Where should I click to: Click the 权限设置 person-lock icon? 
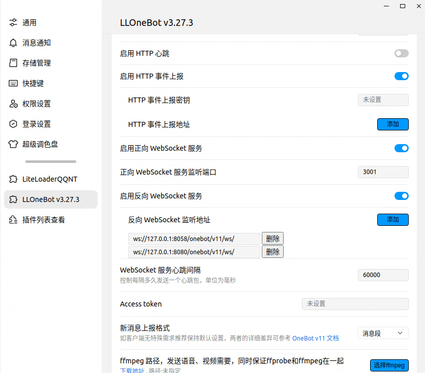pos(13,104)
